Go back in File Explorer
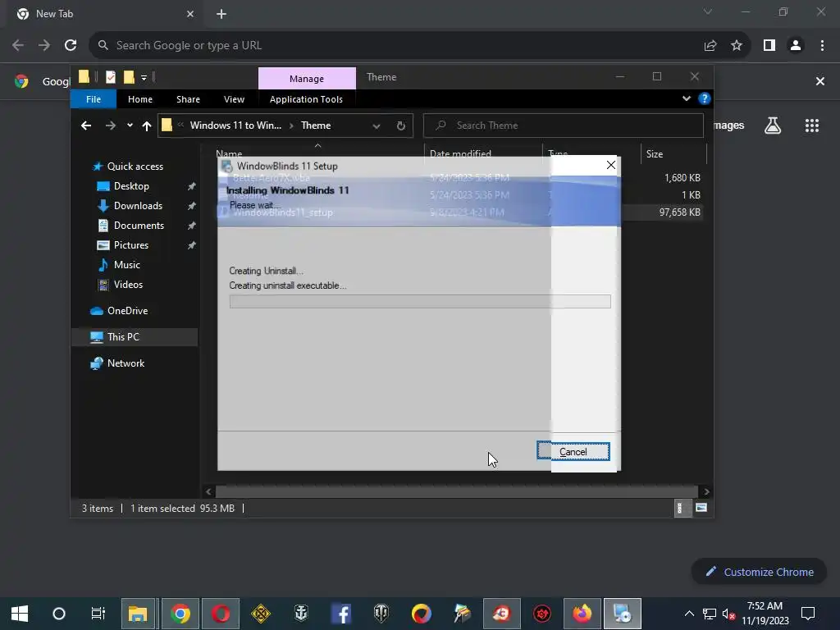Viewport: 840px width, 630px height. coord(85,126)
